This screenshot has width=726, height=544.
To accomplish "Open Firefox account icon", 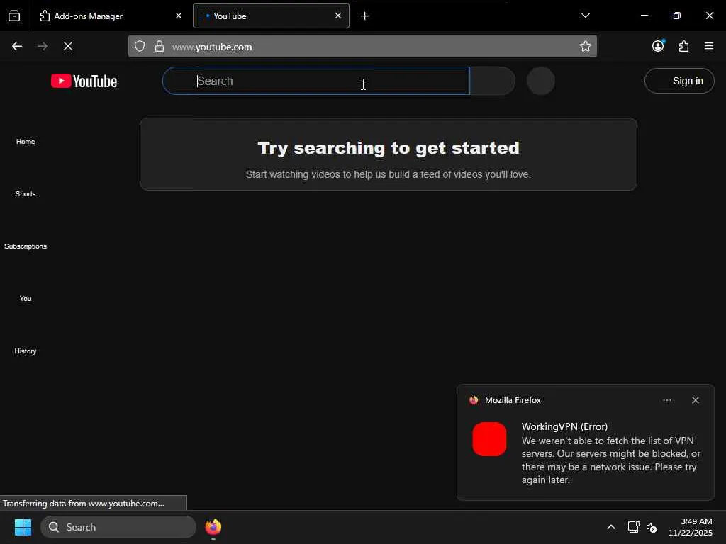I will (658, 46).
